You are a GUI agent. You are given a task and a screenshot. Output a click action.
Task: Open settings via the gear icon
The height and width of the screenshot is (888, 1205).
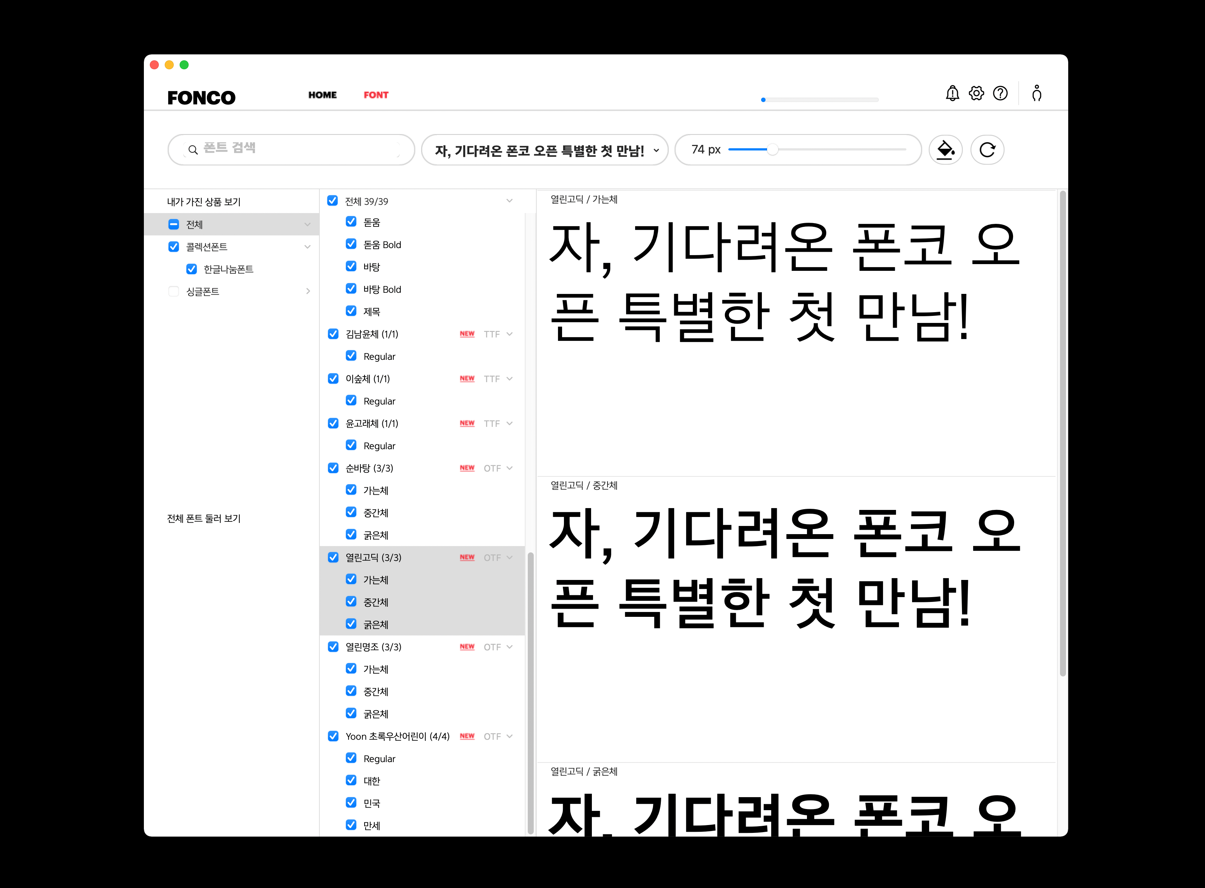tap(977, 93)
